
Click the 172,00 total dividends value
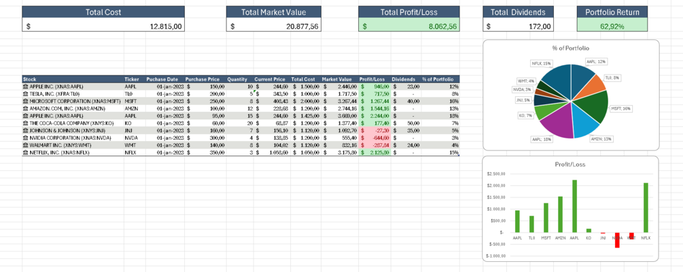[518, 26]
